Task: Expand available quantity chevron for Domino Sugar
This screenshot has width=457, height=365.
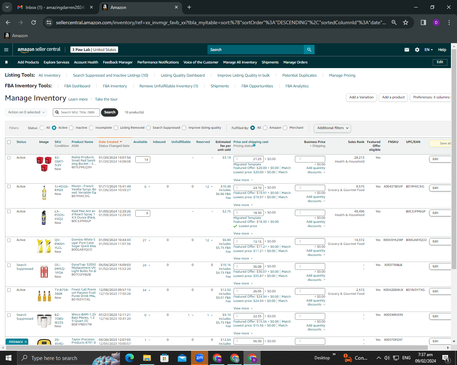Action: click(x=149, y=240)
